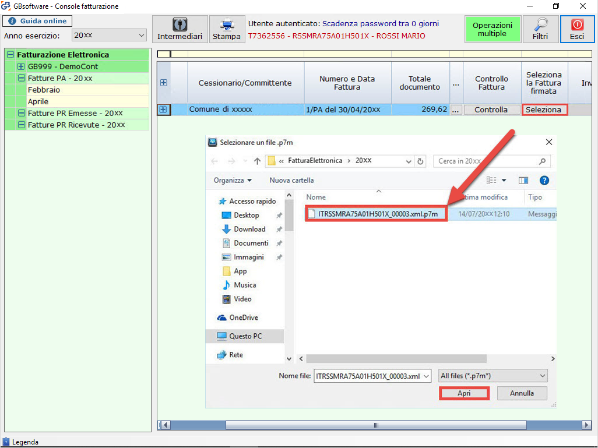Select Questo PC in navigation pane
Screen dimensions: 598x448
[x=245, y=336]
